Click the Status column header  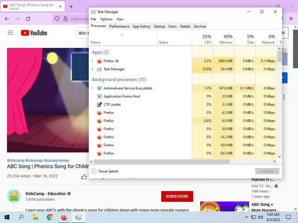pyautogui.click(x=175, y=39)
